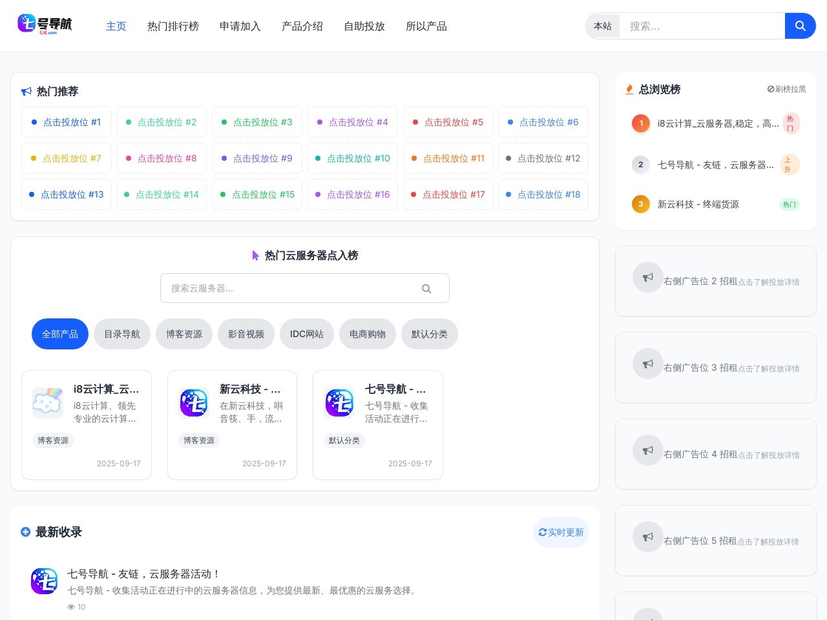Focus the 搜索云服务器 input field
Image resolution: width=827 pixels, height=620 pixels.
[305, 288]
